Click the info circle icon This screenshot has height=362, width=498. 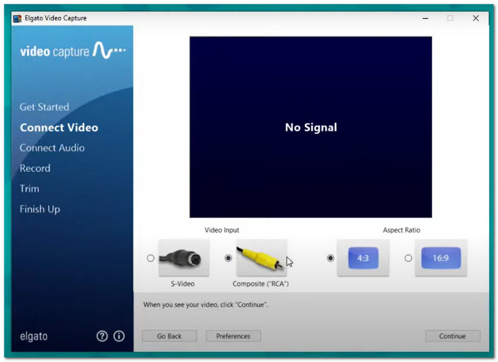coord(118,336)
